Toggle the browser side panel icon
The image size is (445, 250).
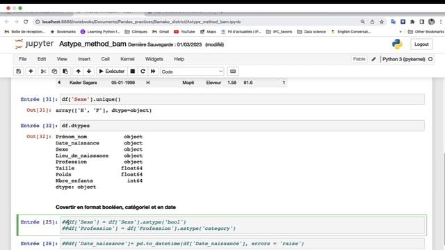[x=422, y=22]
